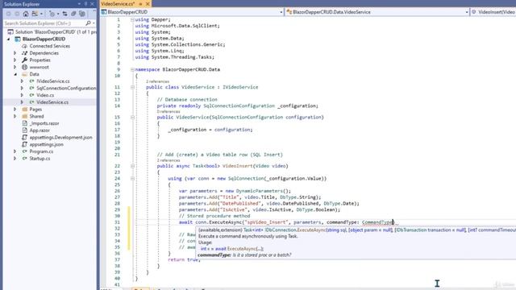Click IVideoService interface name in code
This screenshot has height=290, width=516.
(240, 87)
